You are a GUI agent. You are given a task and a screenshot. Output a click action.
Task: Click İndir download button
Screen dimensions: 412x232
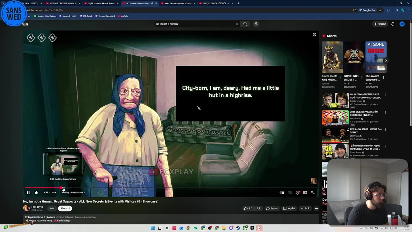pyautogui.click(x=305, y=208)
